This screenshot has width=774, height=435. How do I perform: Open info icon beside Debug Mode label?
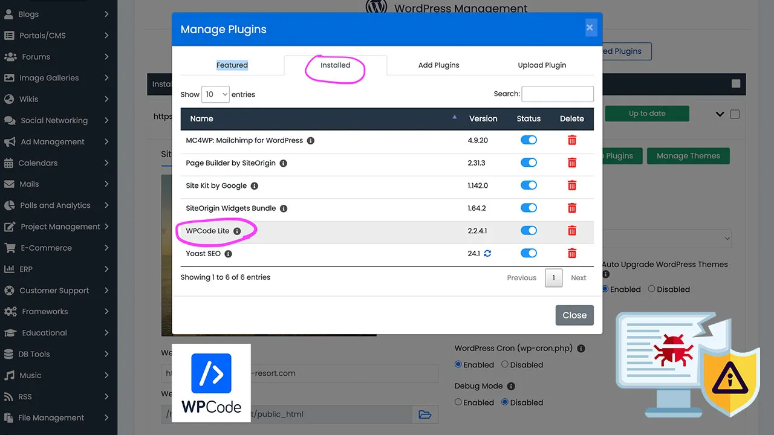[511, 386]
